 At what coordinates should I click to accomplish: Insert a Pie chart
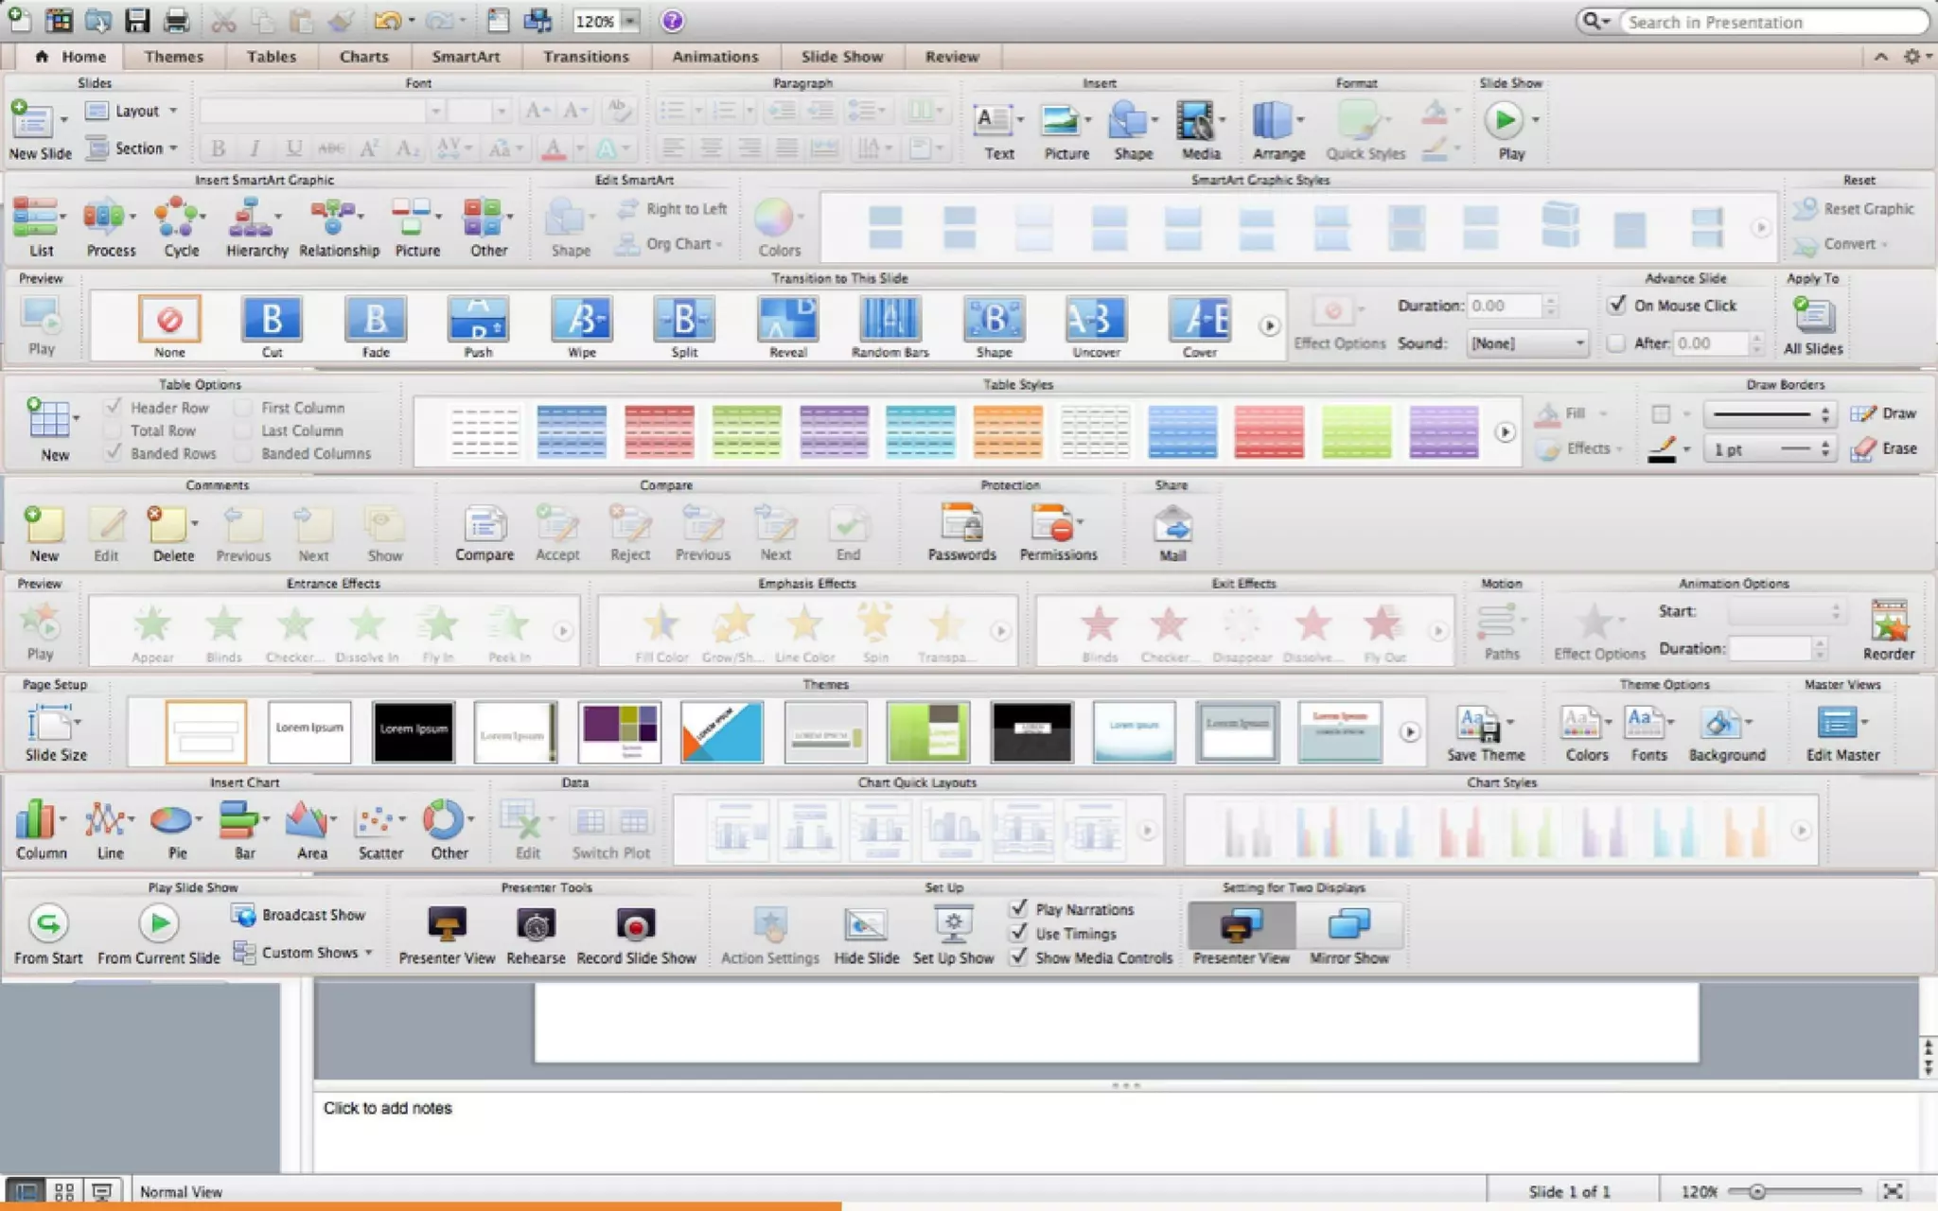coord(173,821)
